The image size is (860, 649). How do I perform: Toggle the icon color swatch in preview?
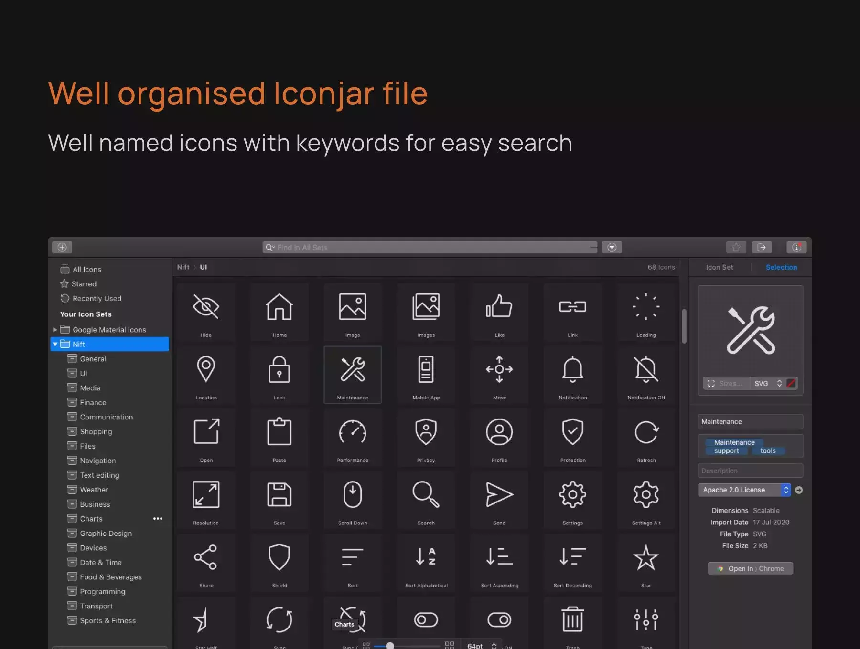tap(791, 383)
